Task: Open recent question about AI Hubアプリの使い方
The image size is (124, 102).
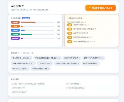Action: tap(36, 84)
